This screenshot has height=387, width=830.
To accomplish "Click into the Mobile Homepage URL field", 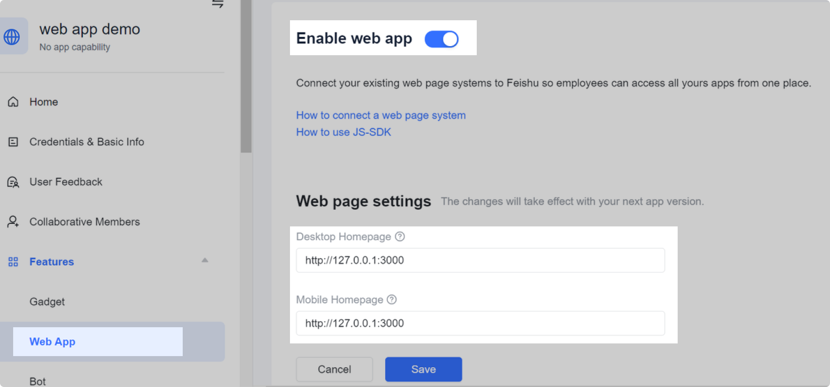I will [480, 323].
